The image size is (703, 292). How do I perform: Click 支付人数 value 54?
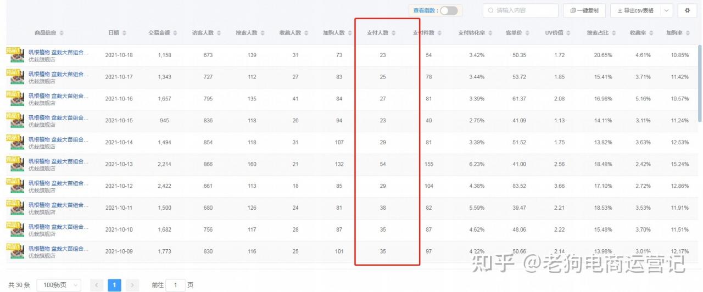[383, 164]
